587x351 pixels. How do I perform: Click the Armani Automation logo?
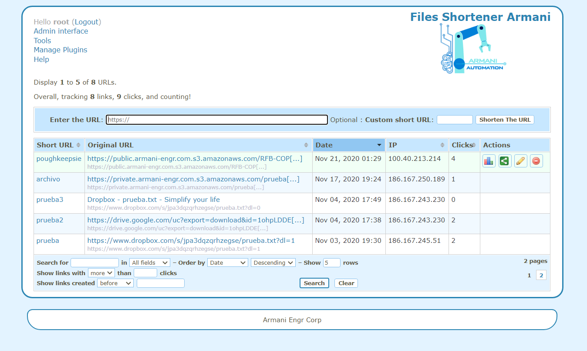click(x=473, y=49)
